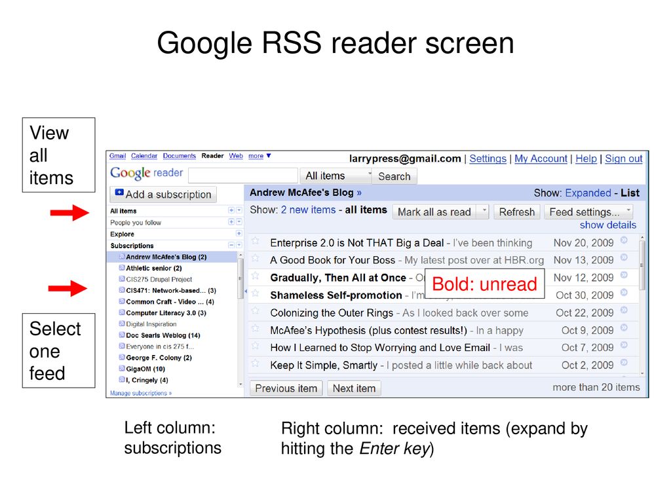Open Help link

[x=586, y=158]
